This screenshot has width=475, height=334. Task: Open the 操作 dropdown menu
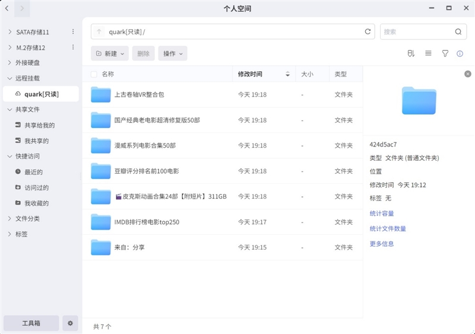172,53
